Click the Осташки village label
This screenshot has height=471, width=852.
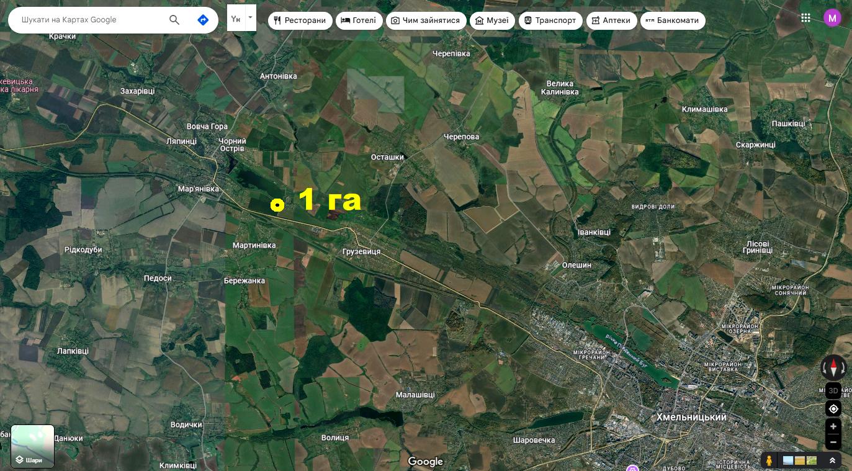(387, 157)
